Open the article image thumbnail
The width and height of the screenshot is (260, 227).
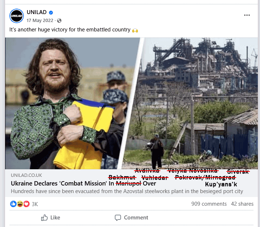click(x=131, y=103)
